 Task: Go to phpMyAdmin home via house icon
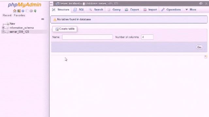15,11
